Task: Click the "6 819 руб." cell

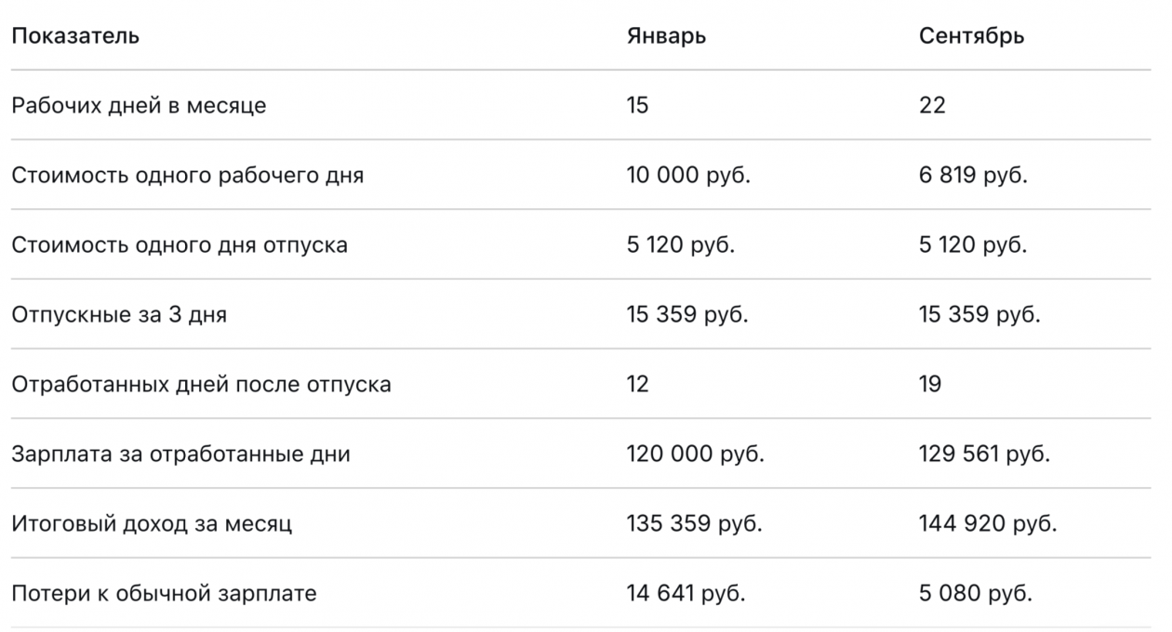Action: tap(973, 175)
